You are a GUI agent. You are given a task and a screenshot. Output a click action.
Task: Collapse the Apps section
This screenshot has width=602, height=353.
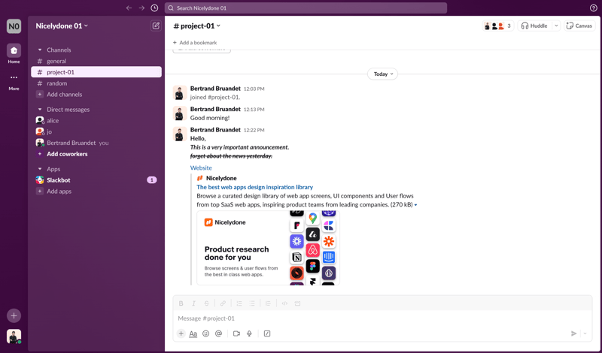pyautogui.click(x=40, y=169)
